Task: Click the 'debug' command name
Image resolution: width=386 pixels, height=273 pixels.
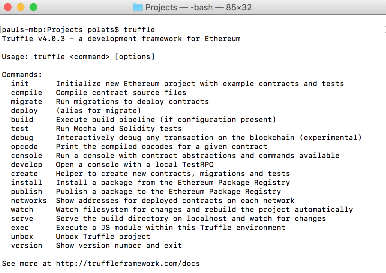Action: [x=22, y=138]
